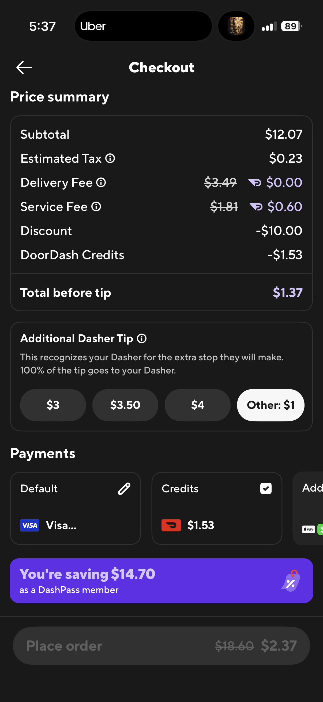Choose the $3.50 tip amount
The image size is (323, 702).
pyautogui.click(x=125, y=405)
